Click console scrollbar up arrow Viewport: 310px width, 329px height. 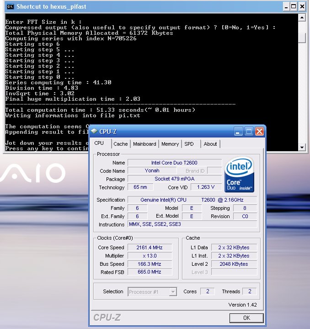click(x=302, y=17)
